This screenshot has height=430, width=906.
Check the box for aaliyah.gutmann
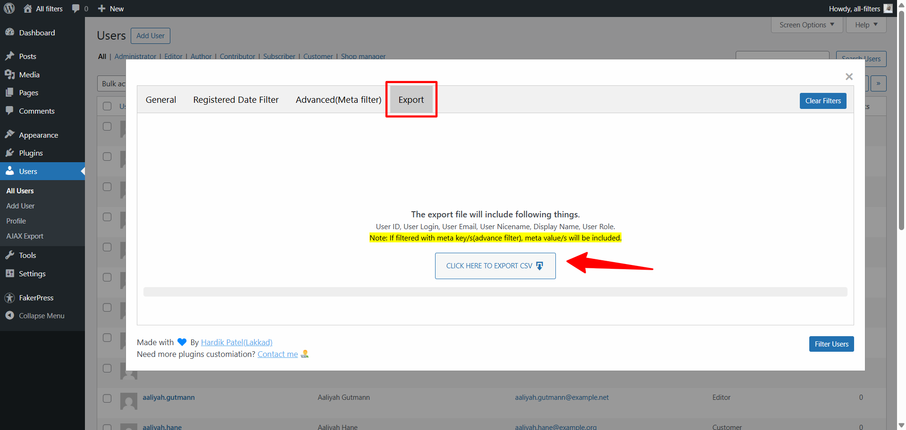point(107,398)
